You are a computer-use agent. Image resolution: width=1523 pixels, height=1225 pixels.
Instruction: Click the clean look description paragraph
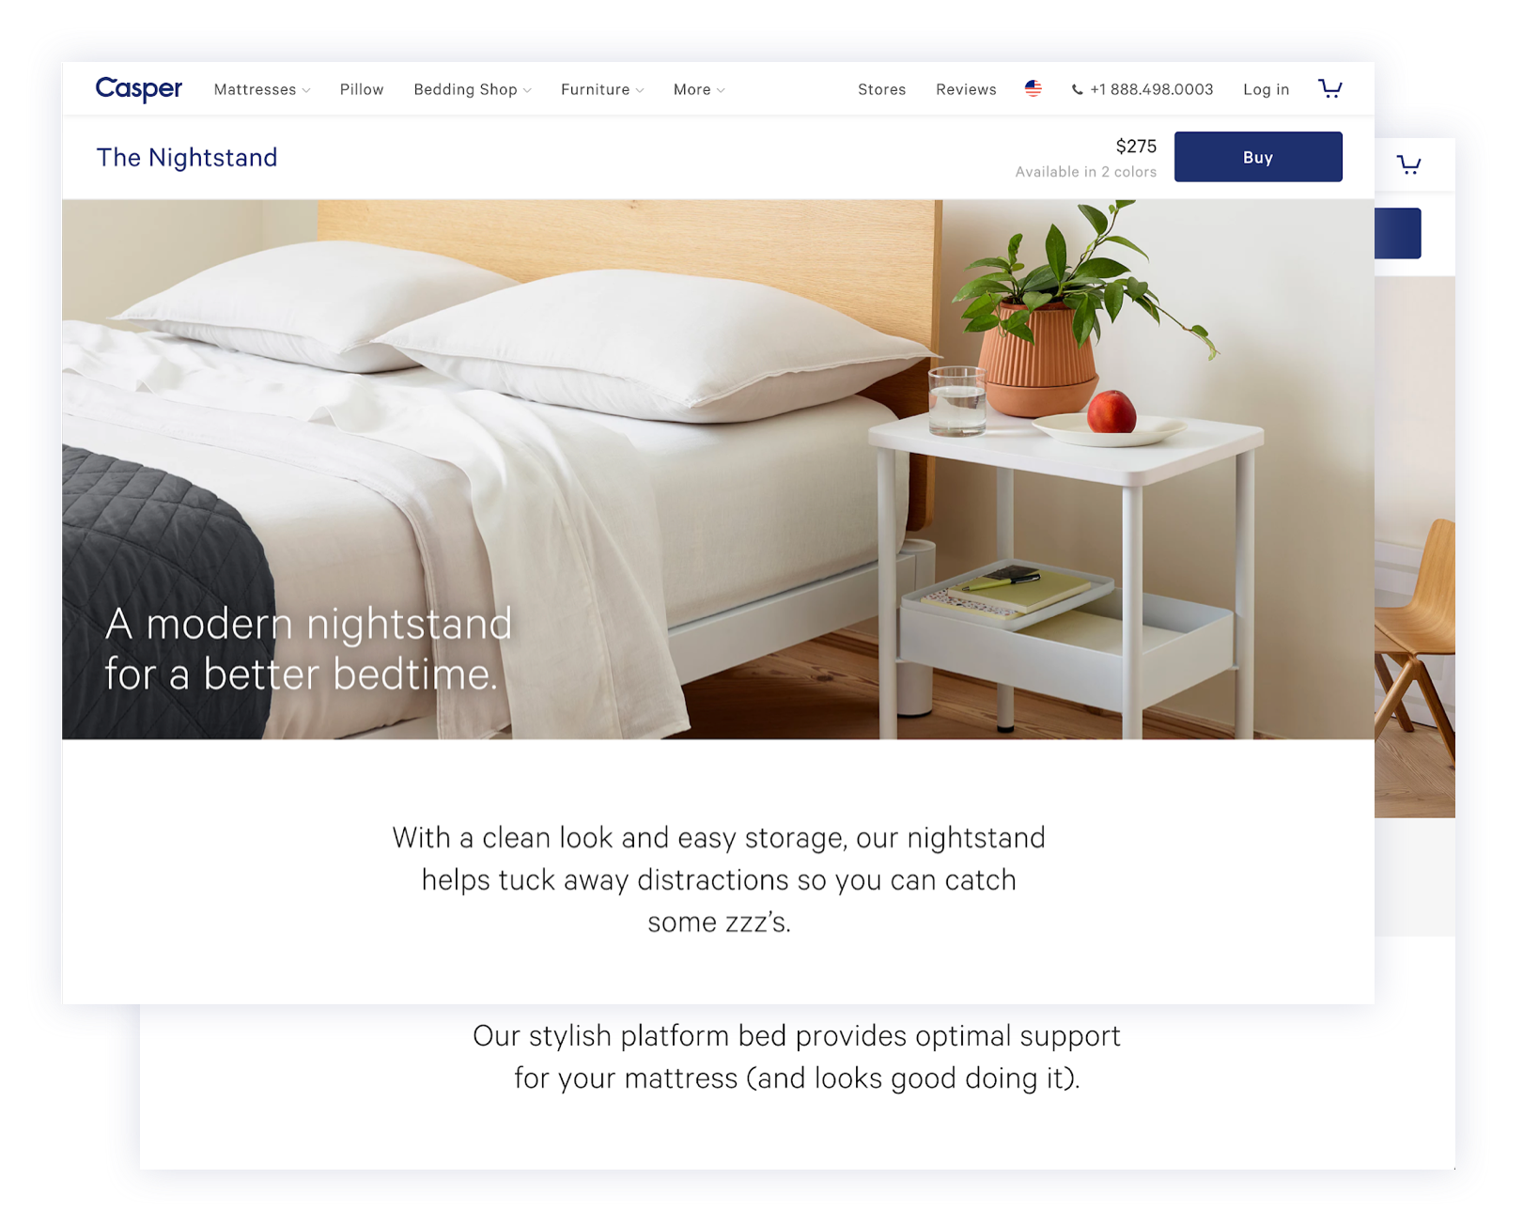pyautogui.click(x=719, y=879)
